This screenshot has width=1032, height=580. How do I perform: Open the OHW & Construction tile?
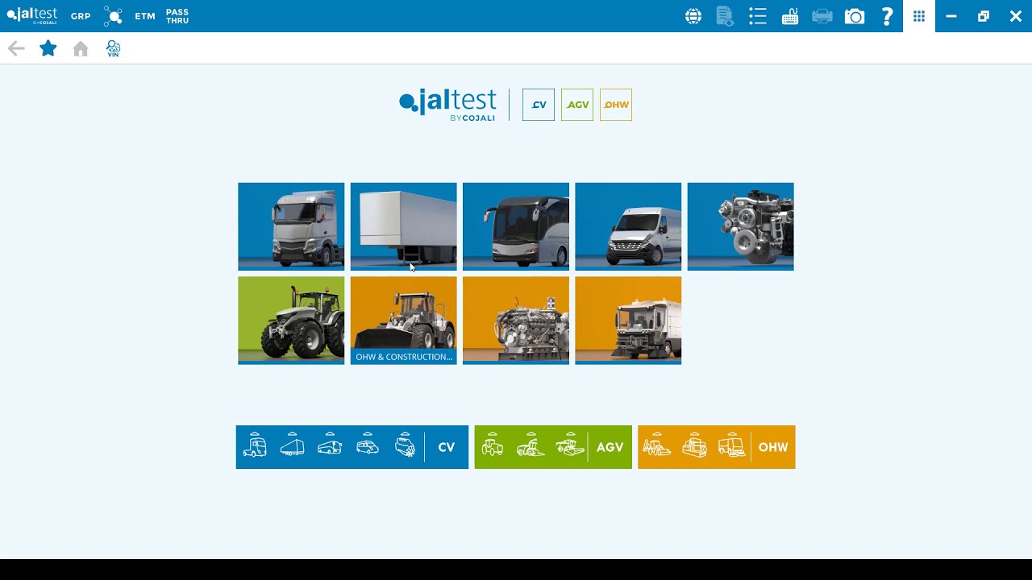click(x=403, y=321)
